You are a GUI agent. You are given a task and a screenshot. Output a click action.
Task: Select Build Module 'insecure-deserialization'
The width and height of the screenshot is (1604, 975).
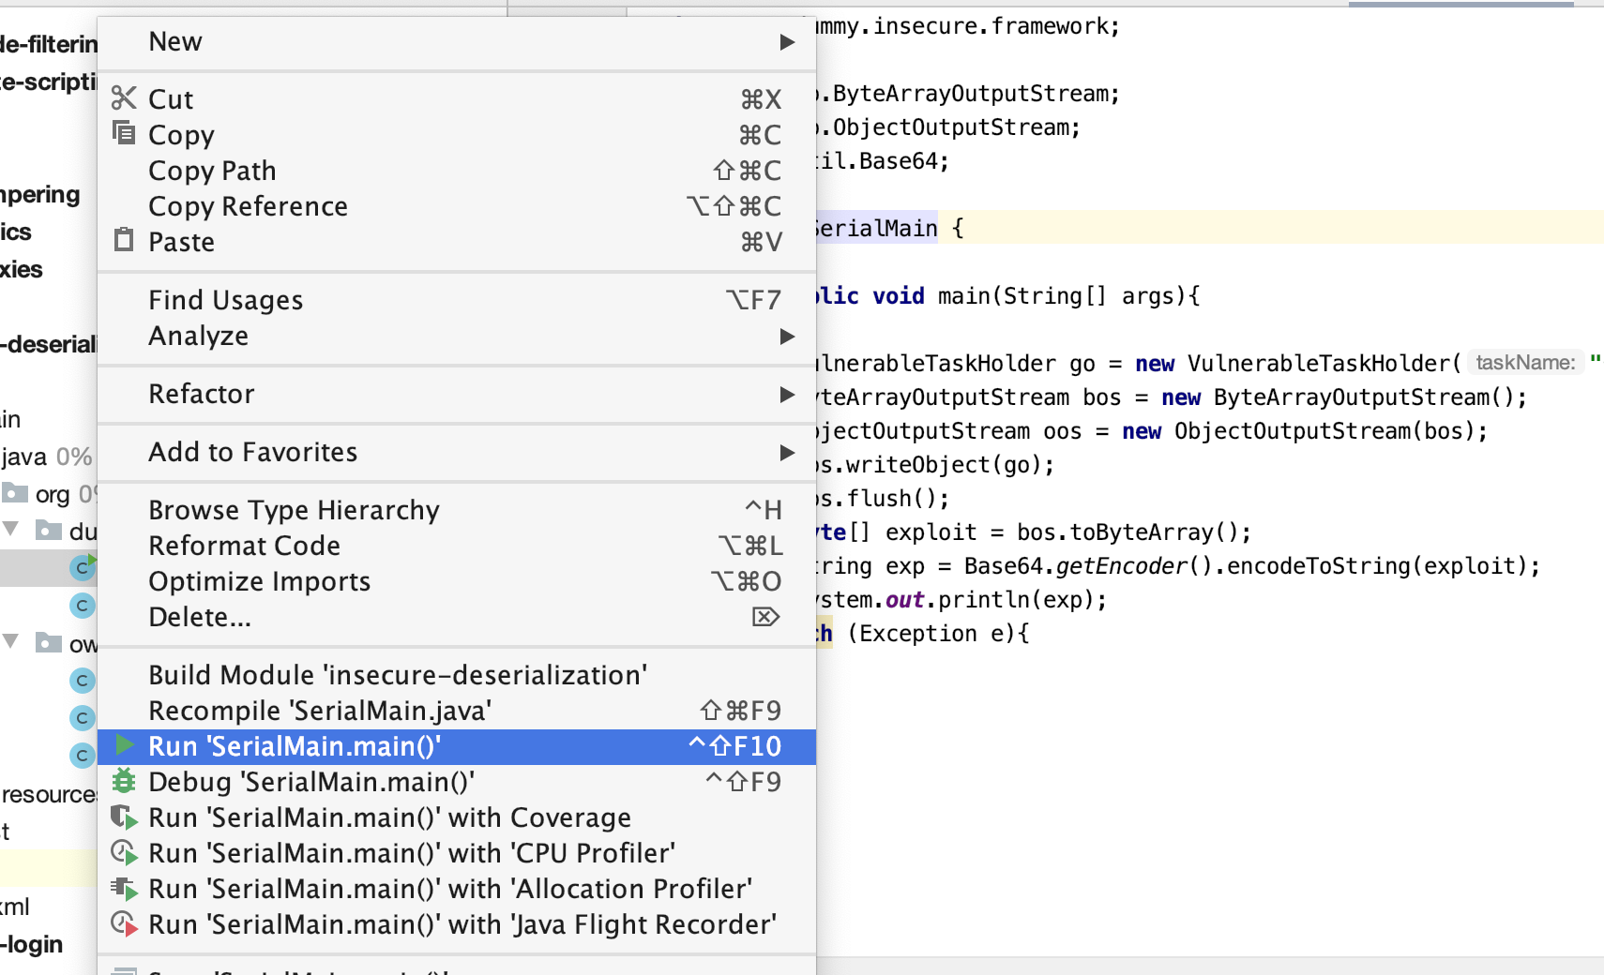[398, 675]
